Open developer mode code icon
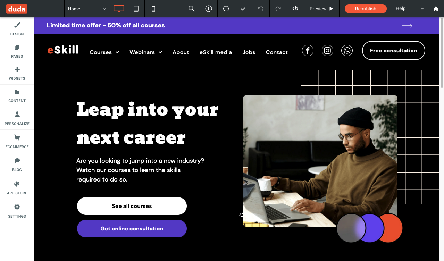Screen dimensions: 444x261 click(x=295, y=9)
